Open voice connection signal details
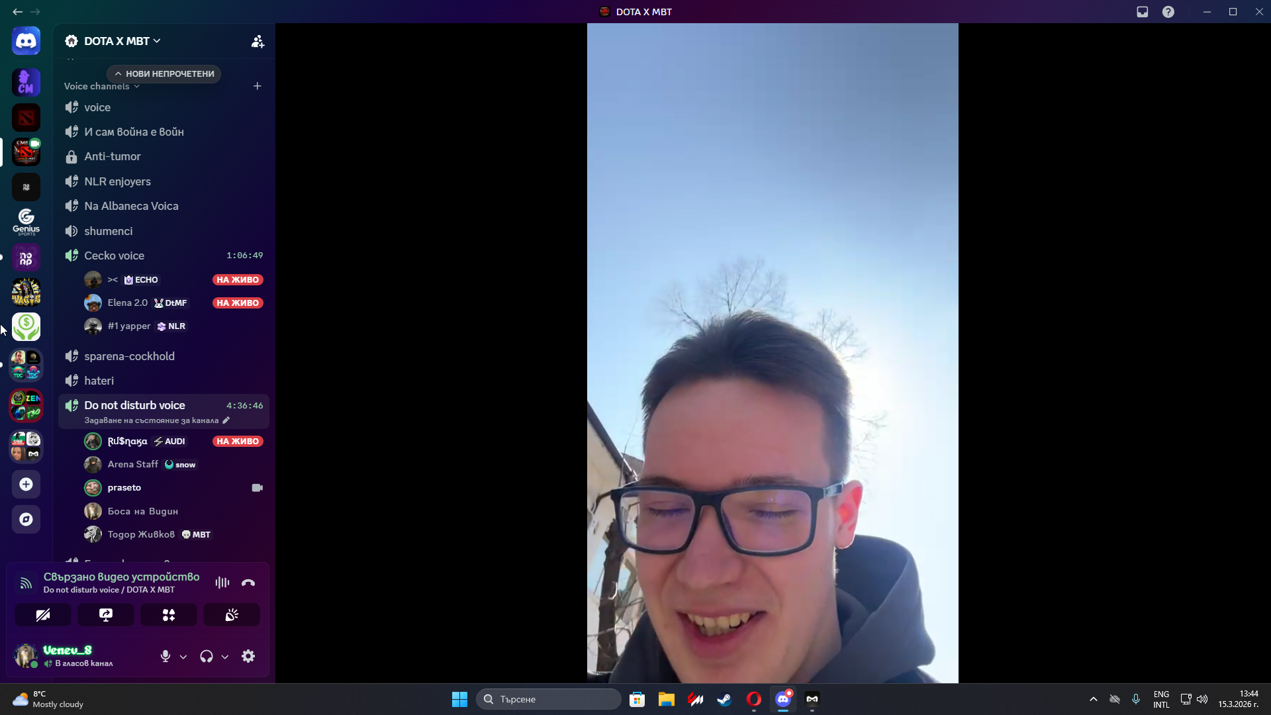The width and height of the screenshot is (1271, 715). tap(26, 583)
